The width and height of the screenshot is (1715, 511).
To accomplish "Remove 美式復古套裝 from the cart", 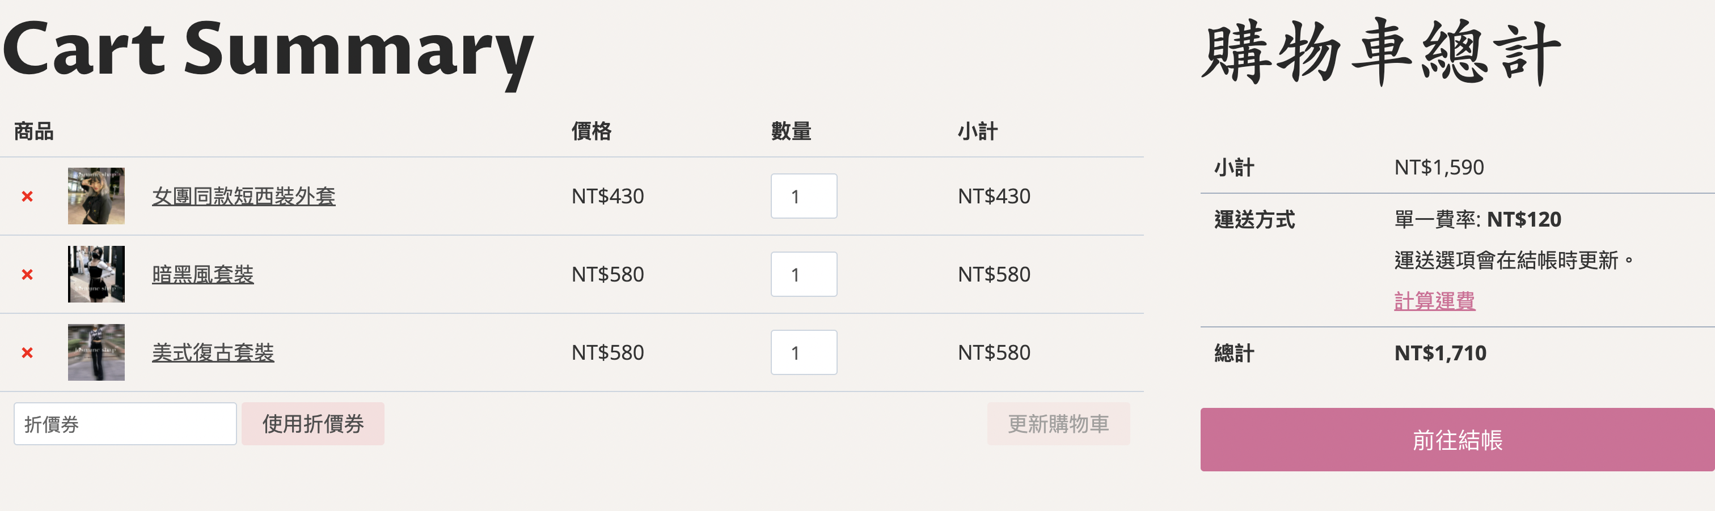I will [27, 352].
